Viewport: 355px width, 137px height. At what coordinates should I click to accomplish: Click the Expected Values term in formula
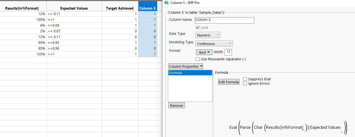(325, 127)
